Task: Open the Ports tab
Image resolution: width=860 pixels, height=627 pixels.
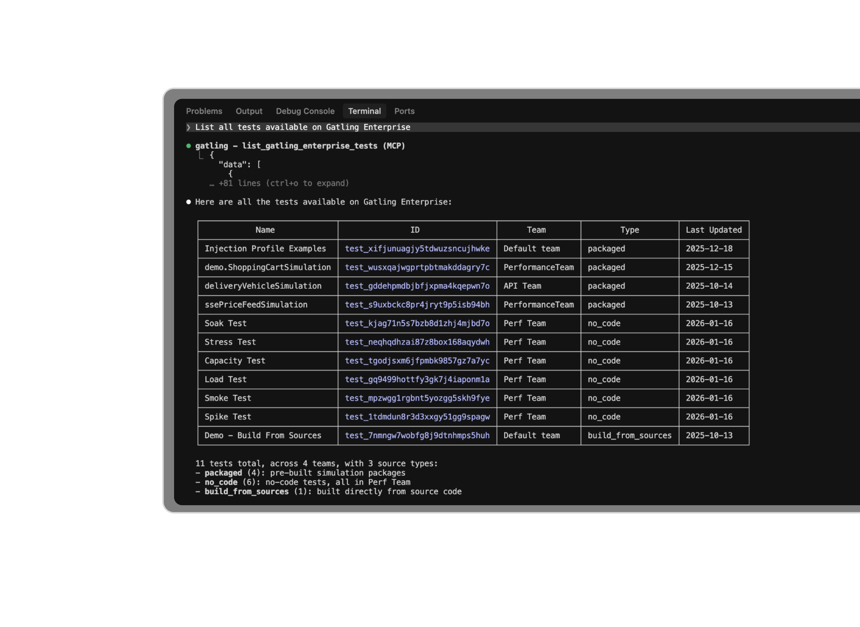Action: (404, 111)
